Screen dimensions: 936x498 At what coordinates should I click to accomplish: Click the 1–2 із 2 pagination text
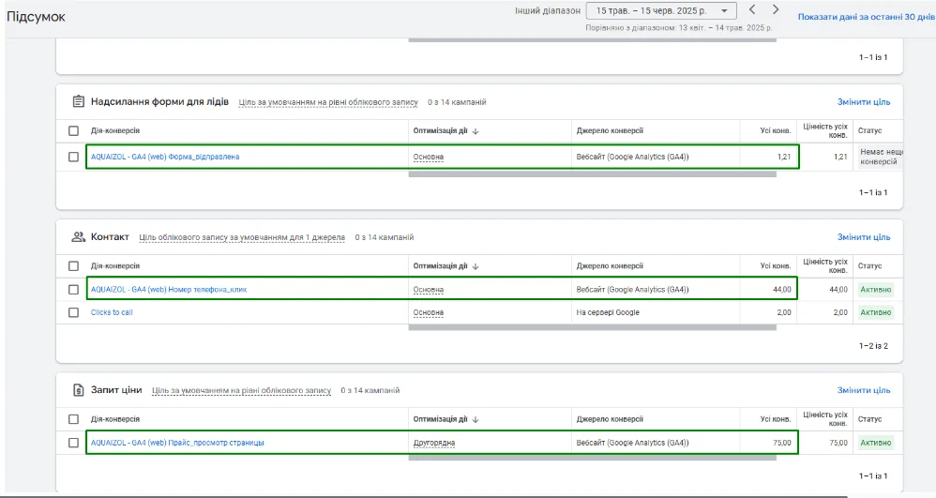873,346
